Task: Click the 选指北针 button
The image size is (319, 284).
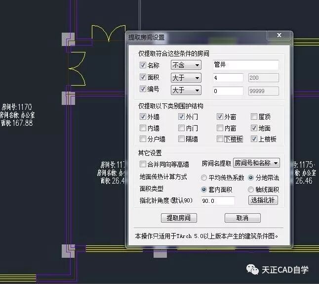Action: [263, 200]
